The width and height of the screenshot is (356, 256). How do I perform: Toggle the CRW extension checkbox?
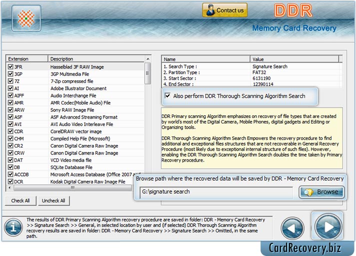pos(10,153)
